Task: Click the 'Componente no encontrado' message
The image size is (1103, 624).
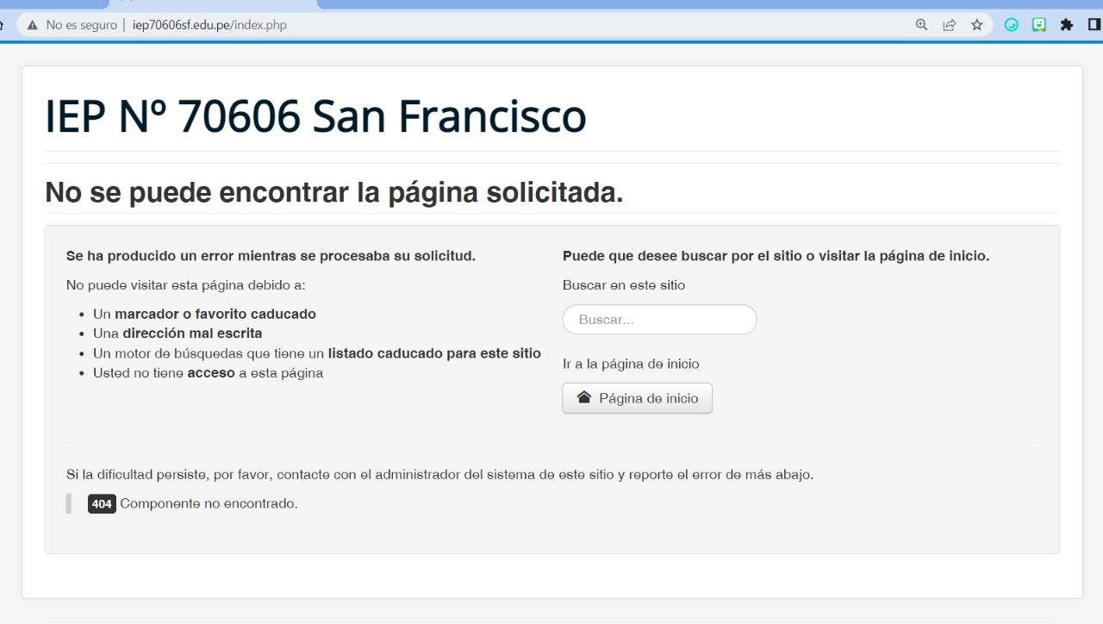Action: (209, 504)
